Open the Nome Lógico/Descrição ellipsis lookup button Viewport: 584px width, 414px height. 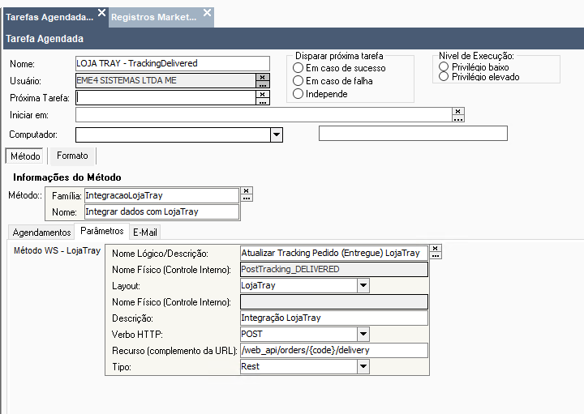tap(436, 255)
